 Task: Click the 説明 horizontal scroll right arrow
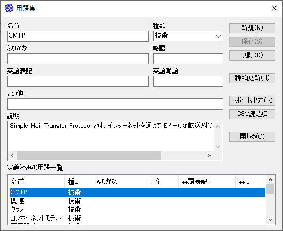pyautogui.click(x=209, y=155)
